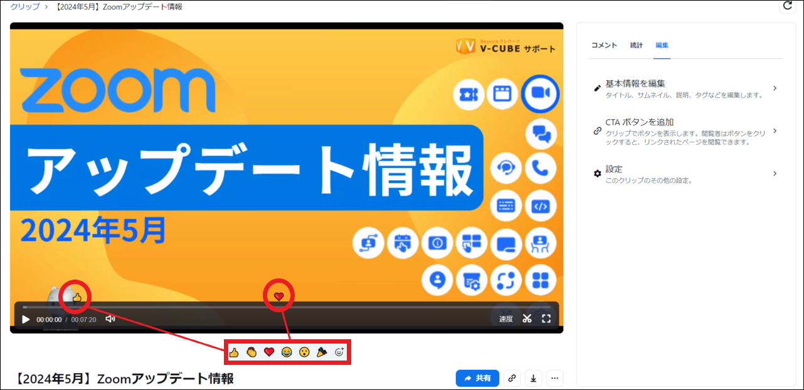Screen dimensions: 804x390
Task: Switch to the コメント tab
Action: coord(605,45)
